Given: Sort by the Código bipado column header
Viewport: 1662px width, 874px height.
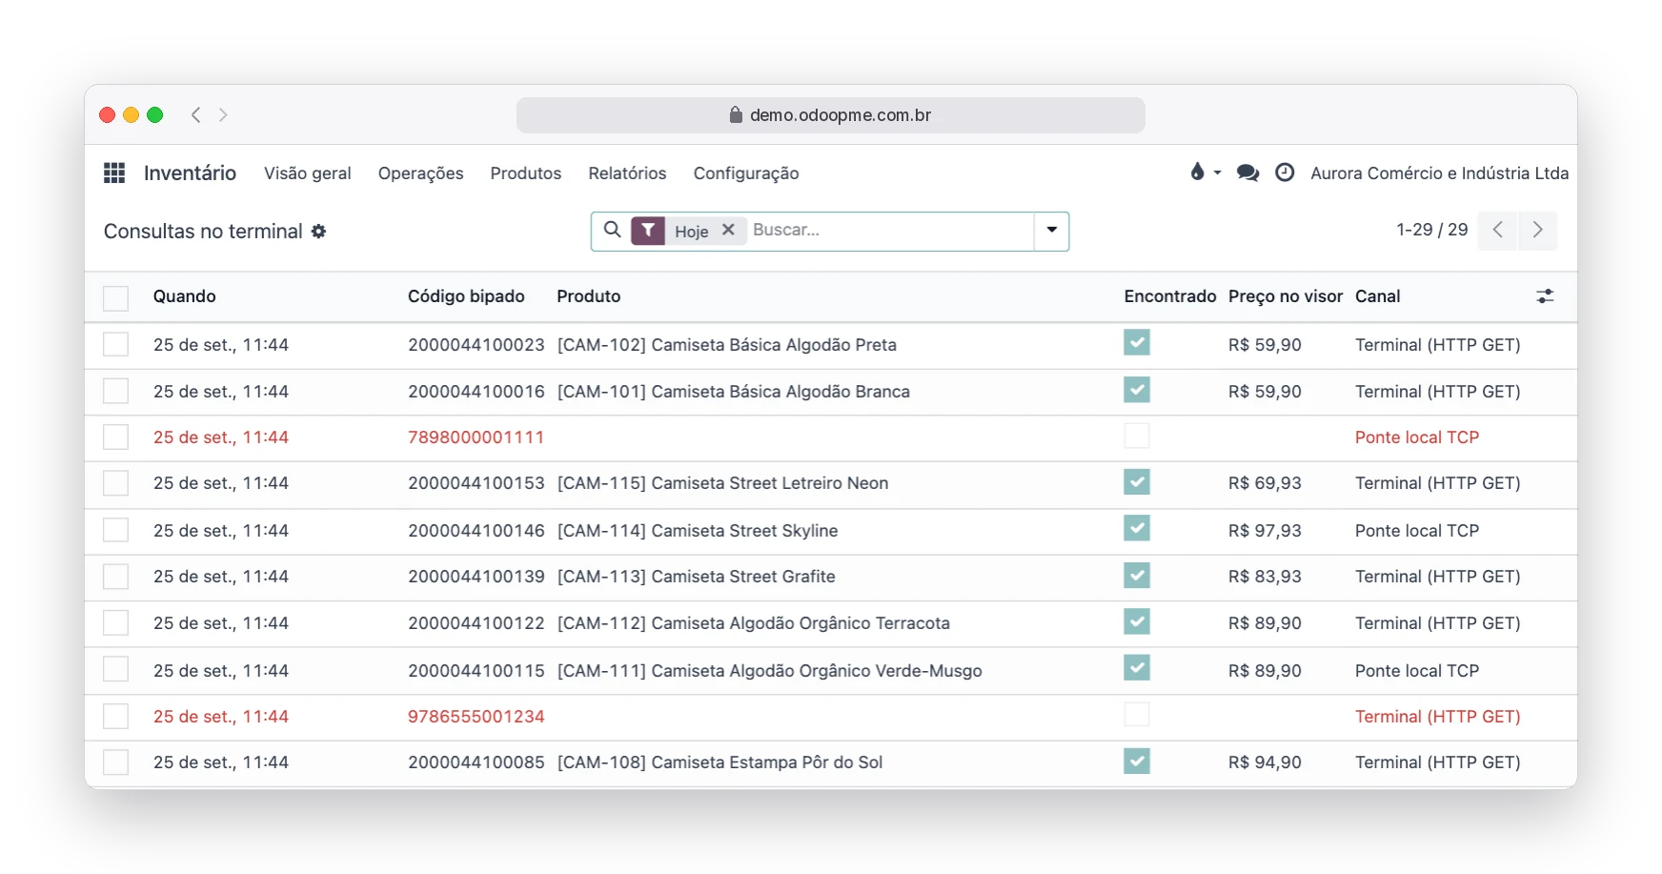Looking at the screenshot, I should tap(466, 296).
